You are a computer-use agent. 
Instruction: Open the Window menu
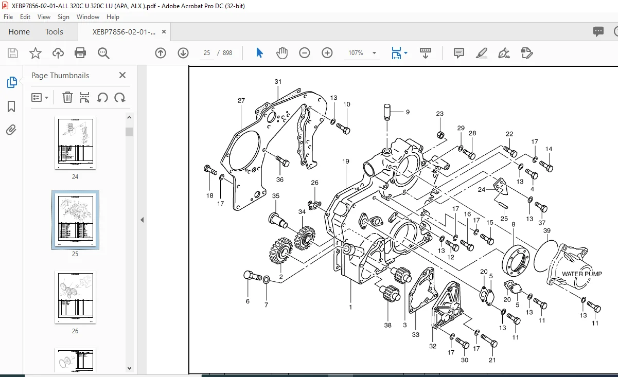pyautogui.click(x=88, y=17)
